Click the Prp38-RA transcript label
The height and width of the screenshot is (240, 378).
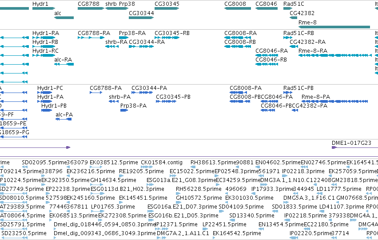pyautogui.click(x=132, y=33)
